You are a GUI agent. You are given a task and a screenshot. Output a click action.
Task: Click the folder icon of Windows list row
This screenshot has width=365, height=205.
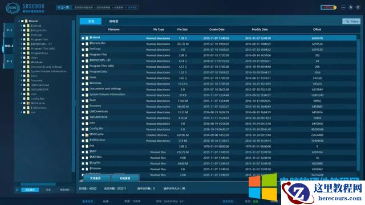click(x=87, y=84)
